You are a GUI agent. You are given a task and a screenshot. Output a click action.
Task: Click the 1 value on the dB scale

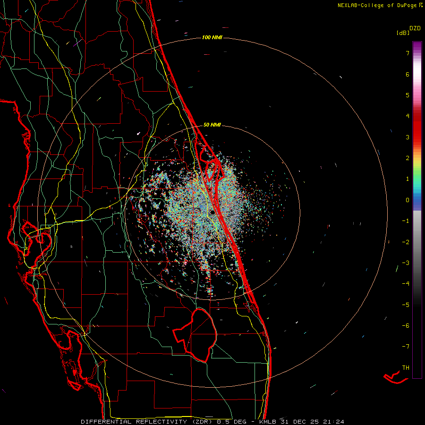coord(408,179)
